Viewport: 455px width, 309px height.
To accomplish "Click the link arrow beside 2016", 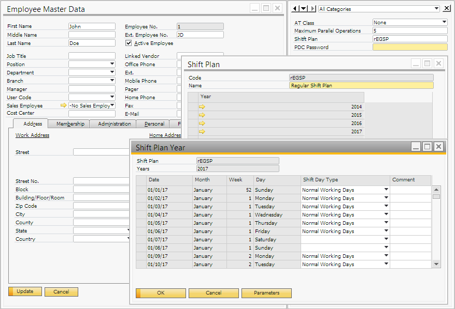I will [x=202, y=123].
